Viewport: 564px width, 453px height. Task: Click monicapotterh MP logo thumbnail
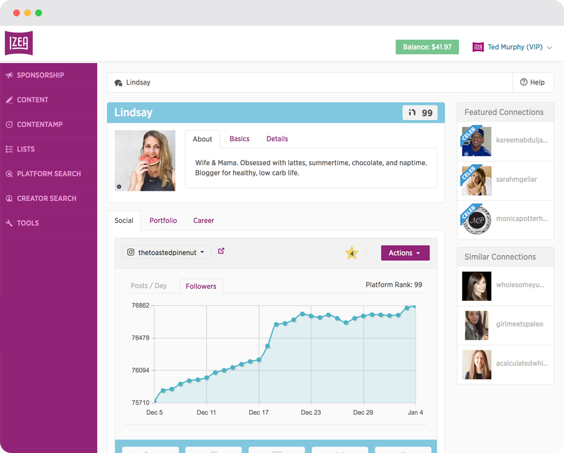click(477, 220)
